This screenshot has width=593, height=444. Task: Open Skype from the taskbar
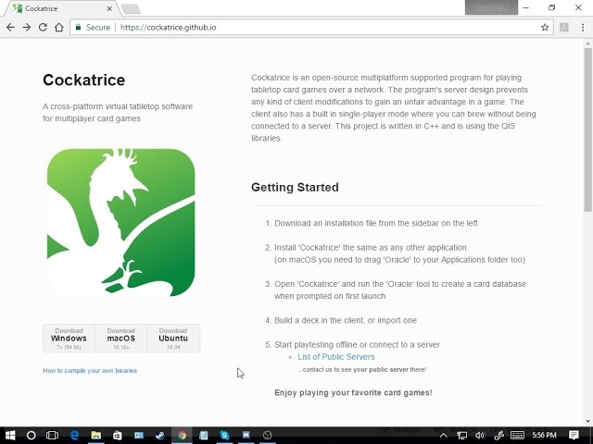[224, 436]
